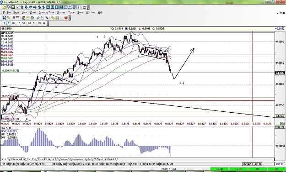286x172 pixels.
Task: Click the +0.0012 change value
Action: click(x=280, y=29)
